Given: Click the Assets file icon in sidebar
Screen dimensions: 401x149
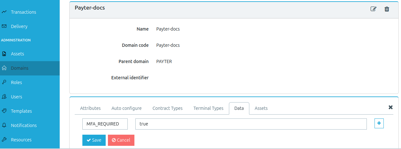Looking at the screenshot, I should coord(4,54).
